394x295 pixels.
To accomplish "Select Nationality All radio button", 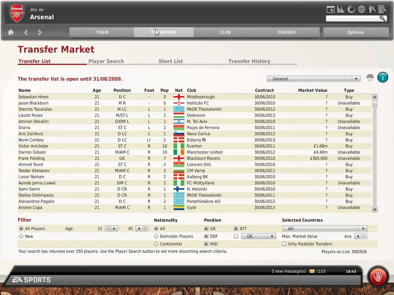I will [x=156, y=229].
